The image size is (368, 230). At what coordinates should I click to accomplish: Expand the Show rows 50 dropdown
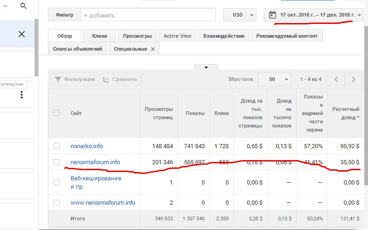(x=274, y=79)
